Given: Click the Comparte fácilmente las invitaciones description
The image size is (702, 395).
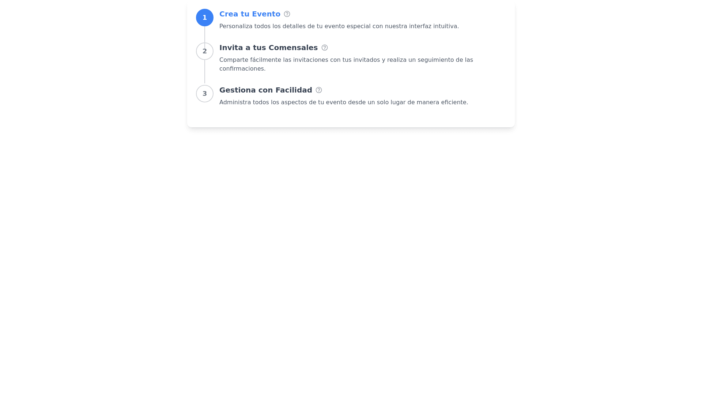Looking at the screenshot, I should coord(346,60).
